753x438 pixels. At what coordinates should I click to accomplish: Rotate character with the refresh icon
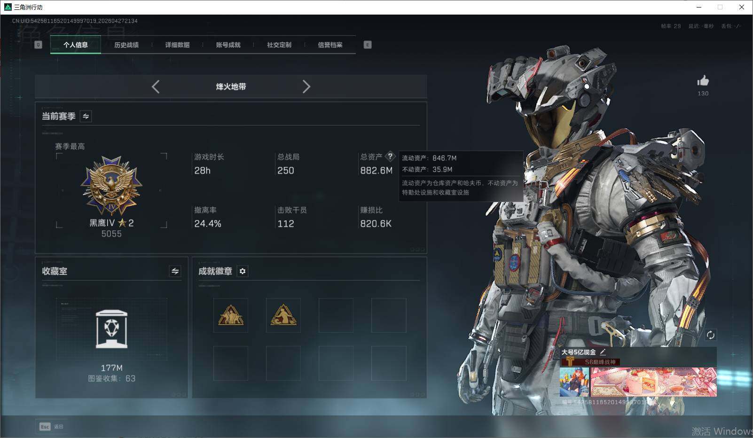point(711,335)
